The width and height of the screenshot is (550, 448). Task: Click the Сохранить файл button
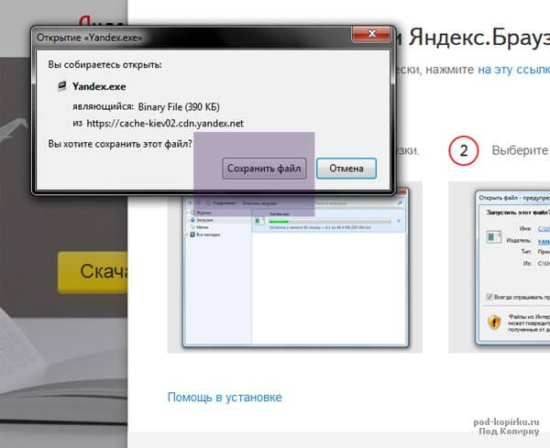click(264, 169)
